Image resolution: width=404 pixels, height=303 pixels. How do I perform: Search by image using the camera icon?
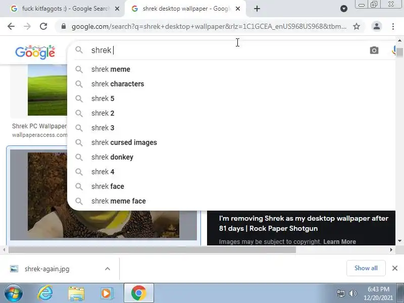(374, 50)
